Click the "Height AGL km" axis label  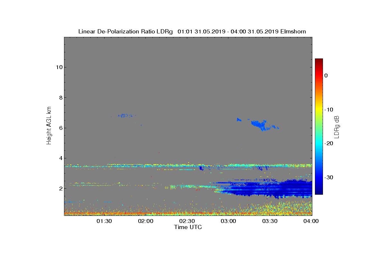[x=49, y=126]
